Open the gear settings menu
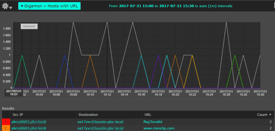The height and width of the screenshot is (131, 275). 7,6
